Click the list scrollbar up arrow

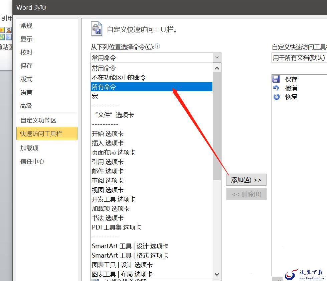[217, 68]
